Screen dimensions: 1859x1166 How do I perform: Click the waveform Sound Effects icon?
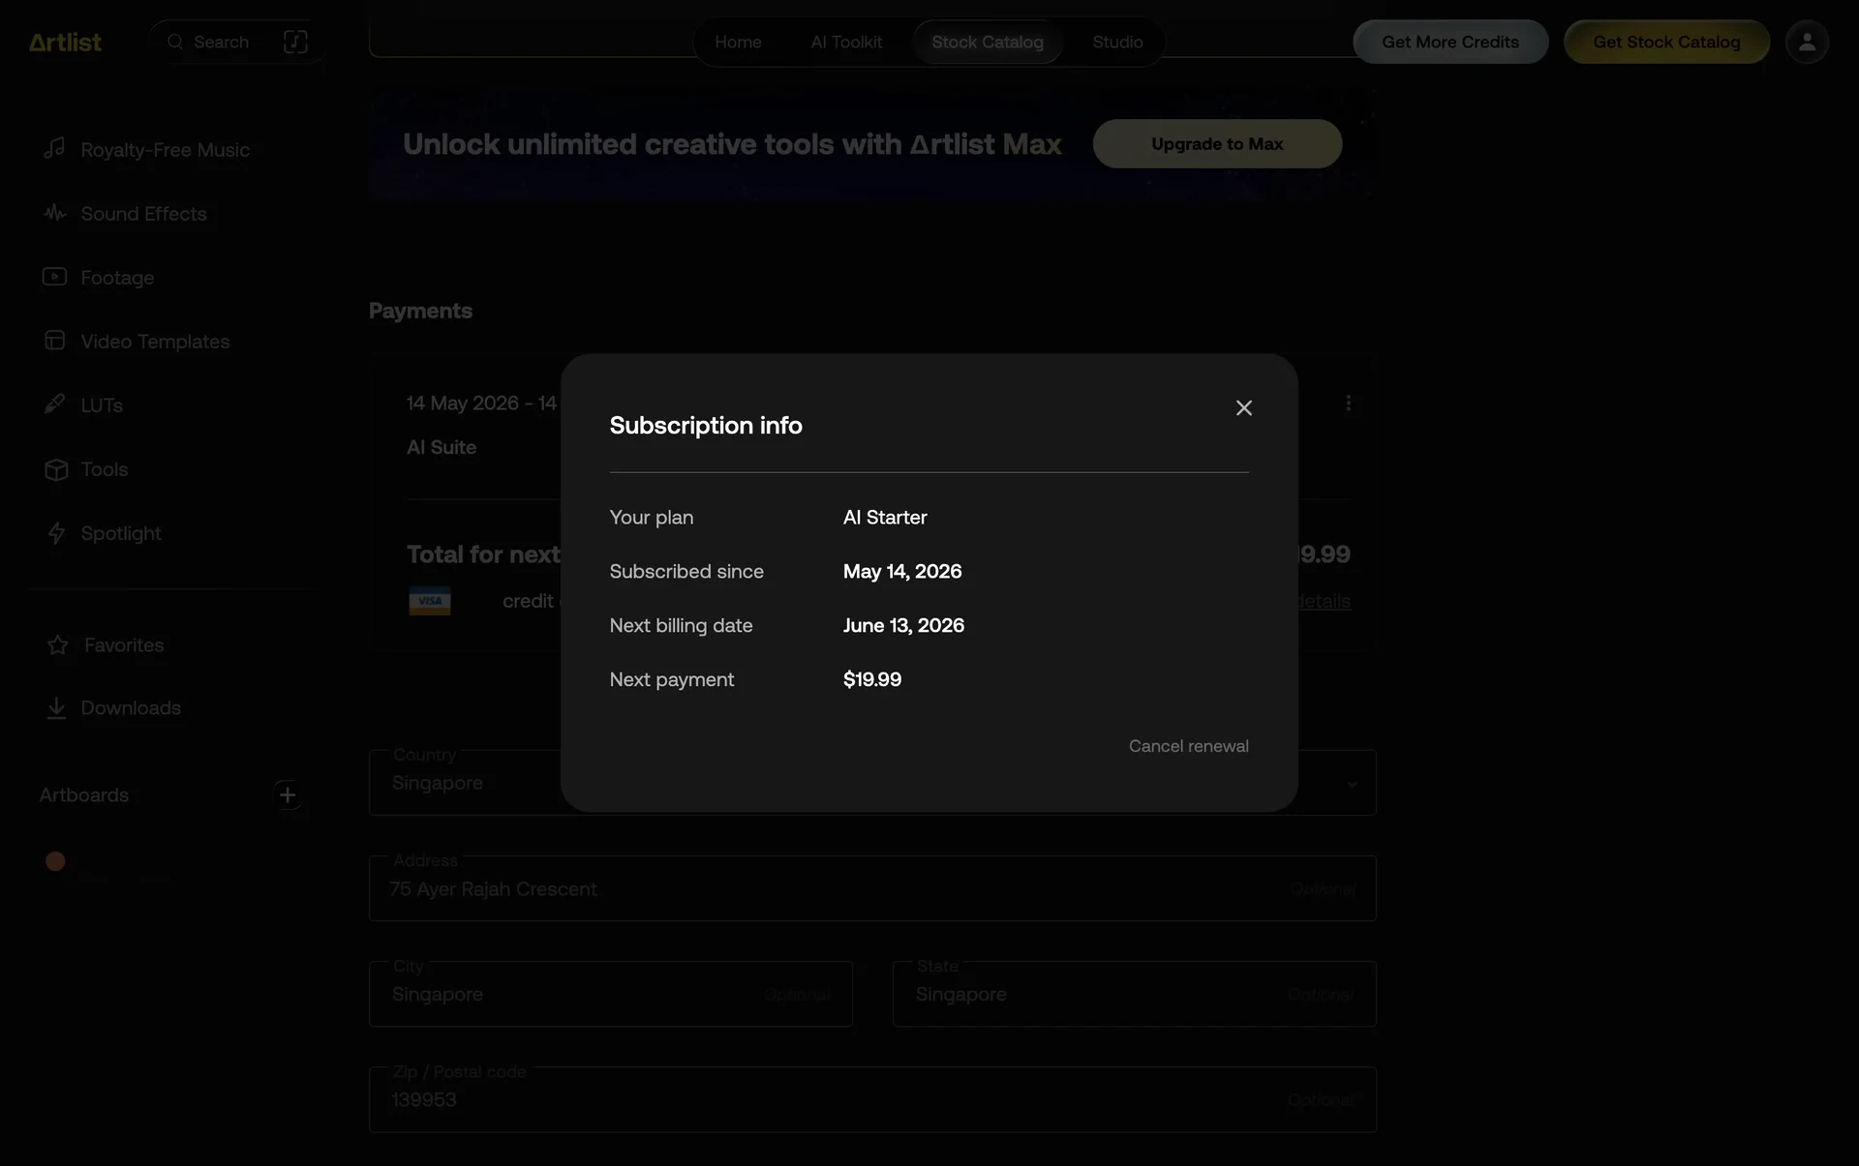coord(54,213)
